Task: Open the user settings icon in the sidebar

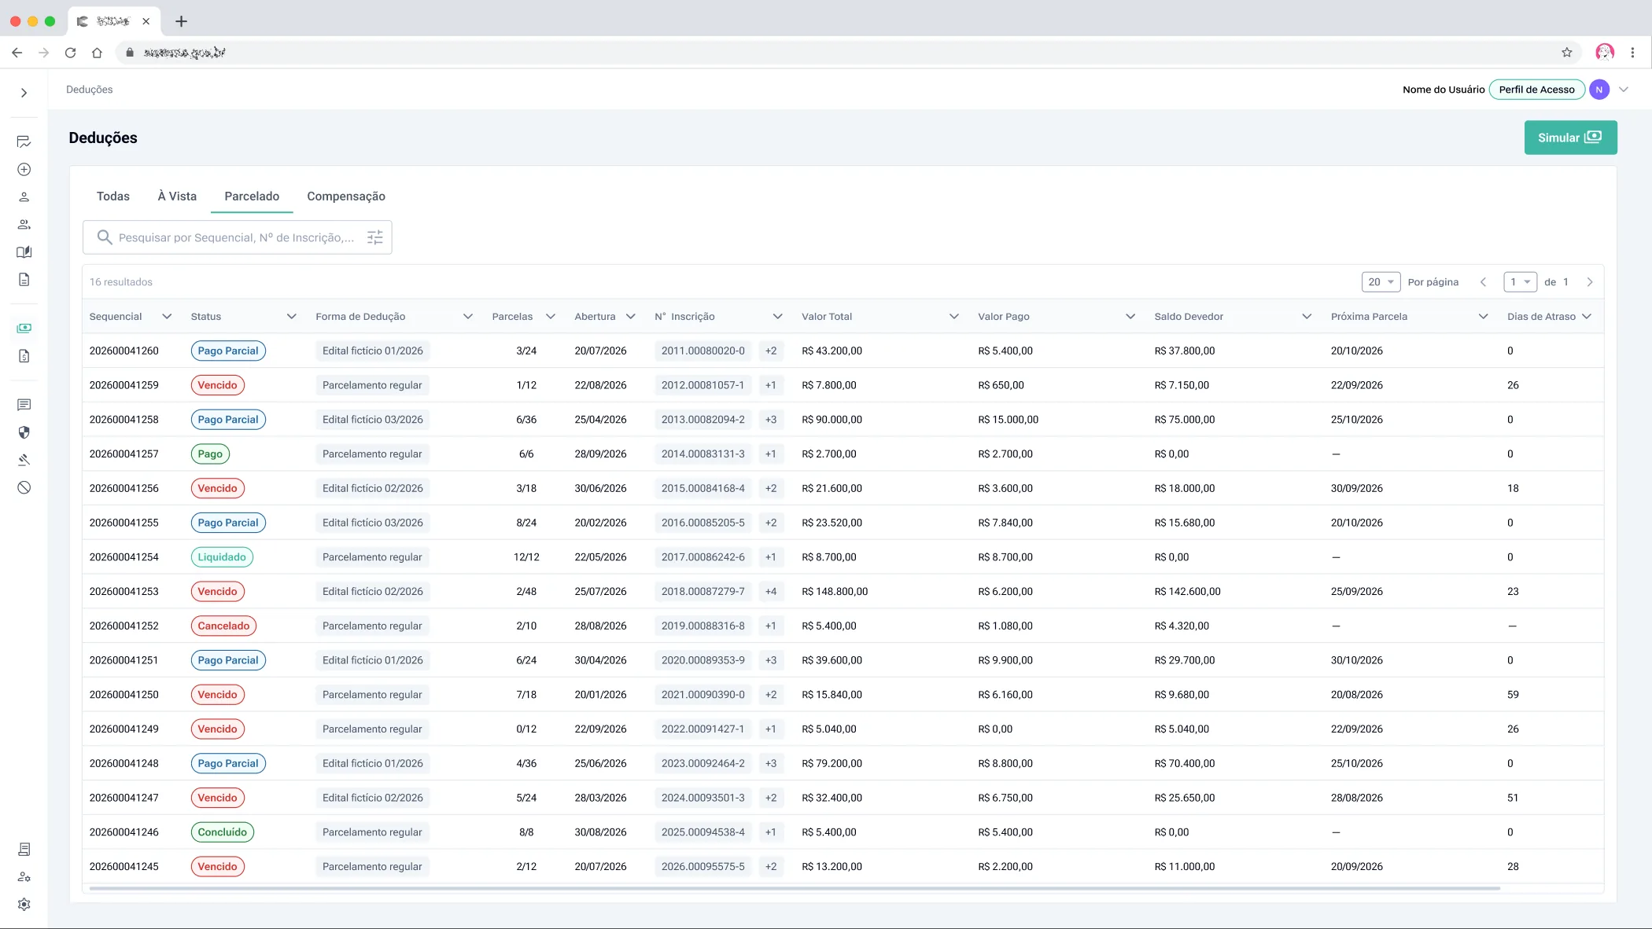Action: (24, 877)
